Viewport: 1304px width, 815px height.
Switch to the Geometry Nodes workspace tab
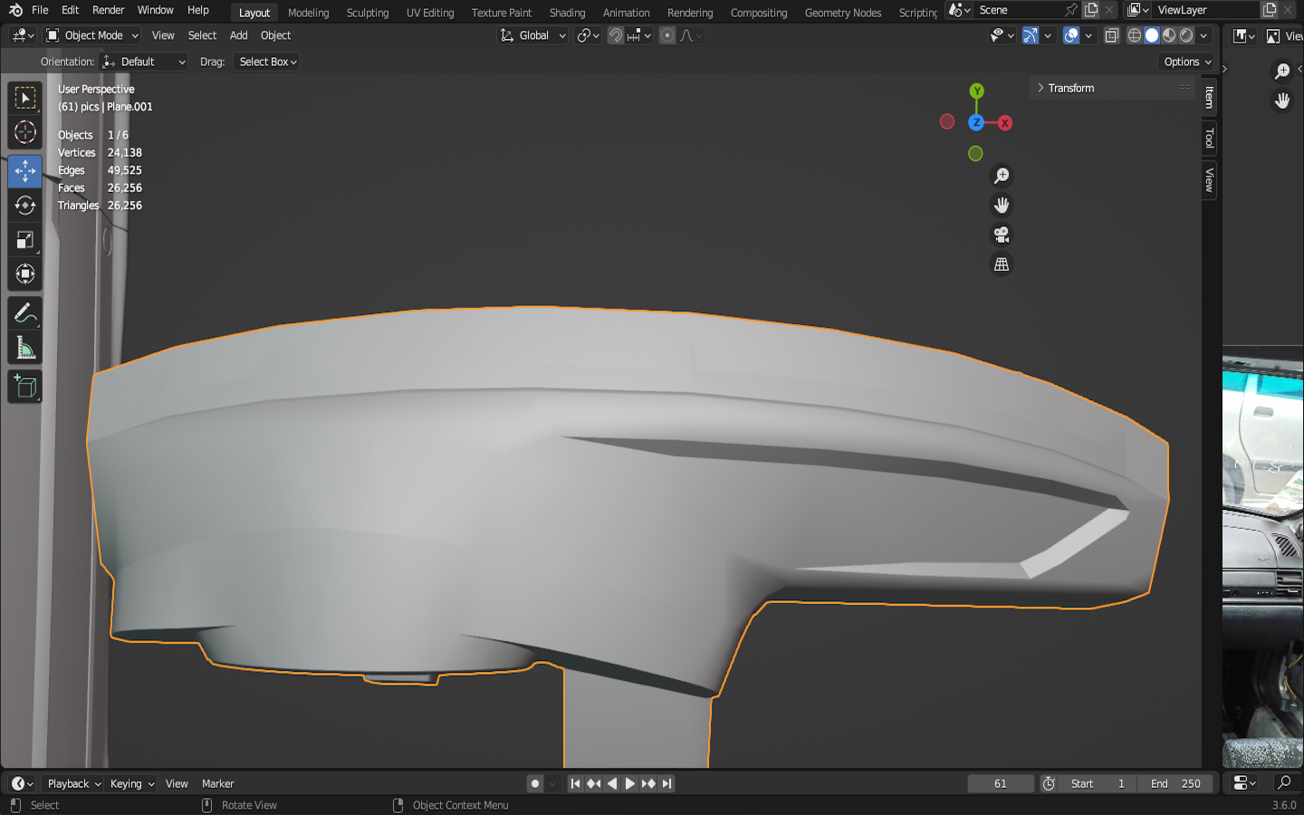(x=843, y=13)
